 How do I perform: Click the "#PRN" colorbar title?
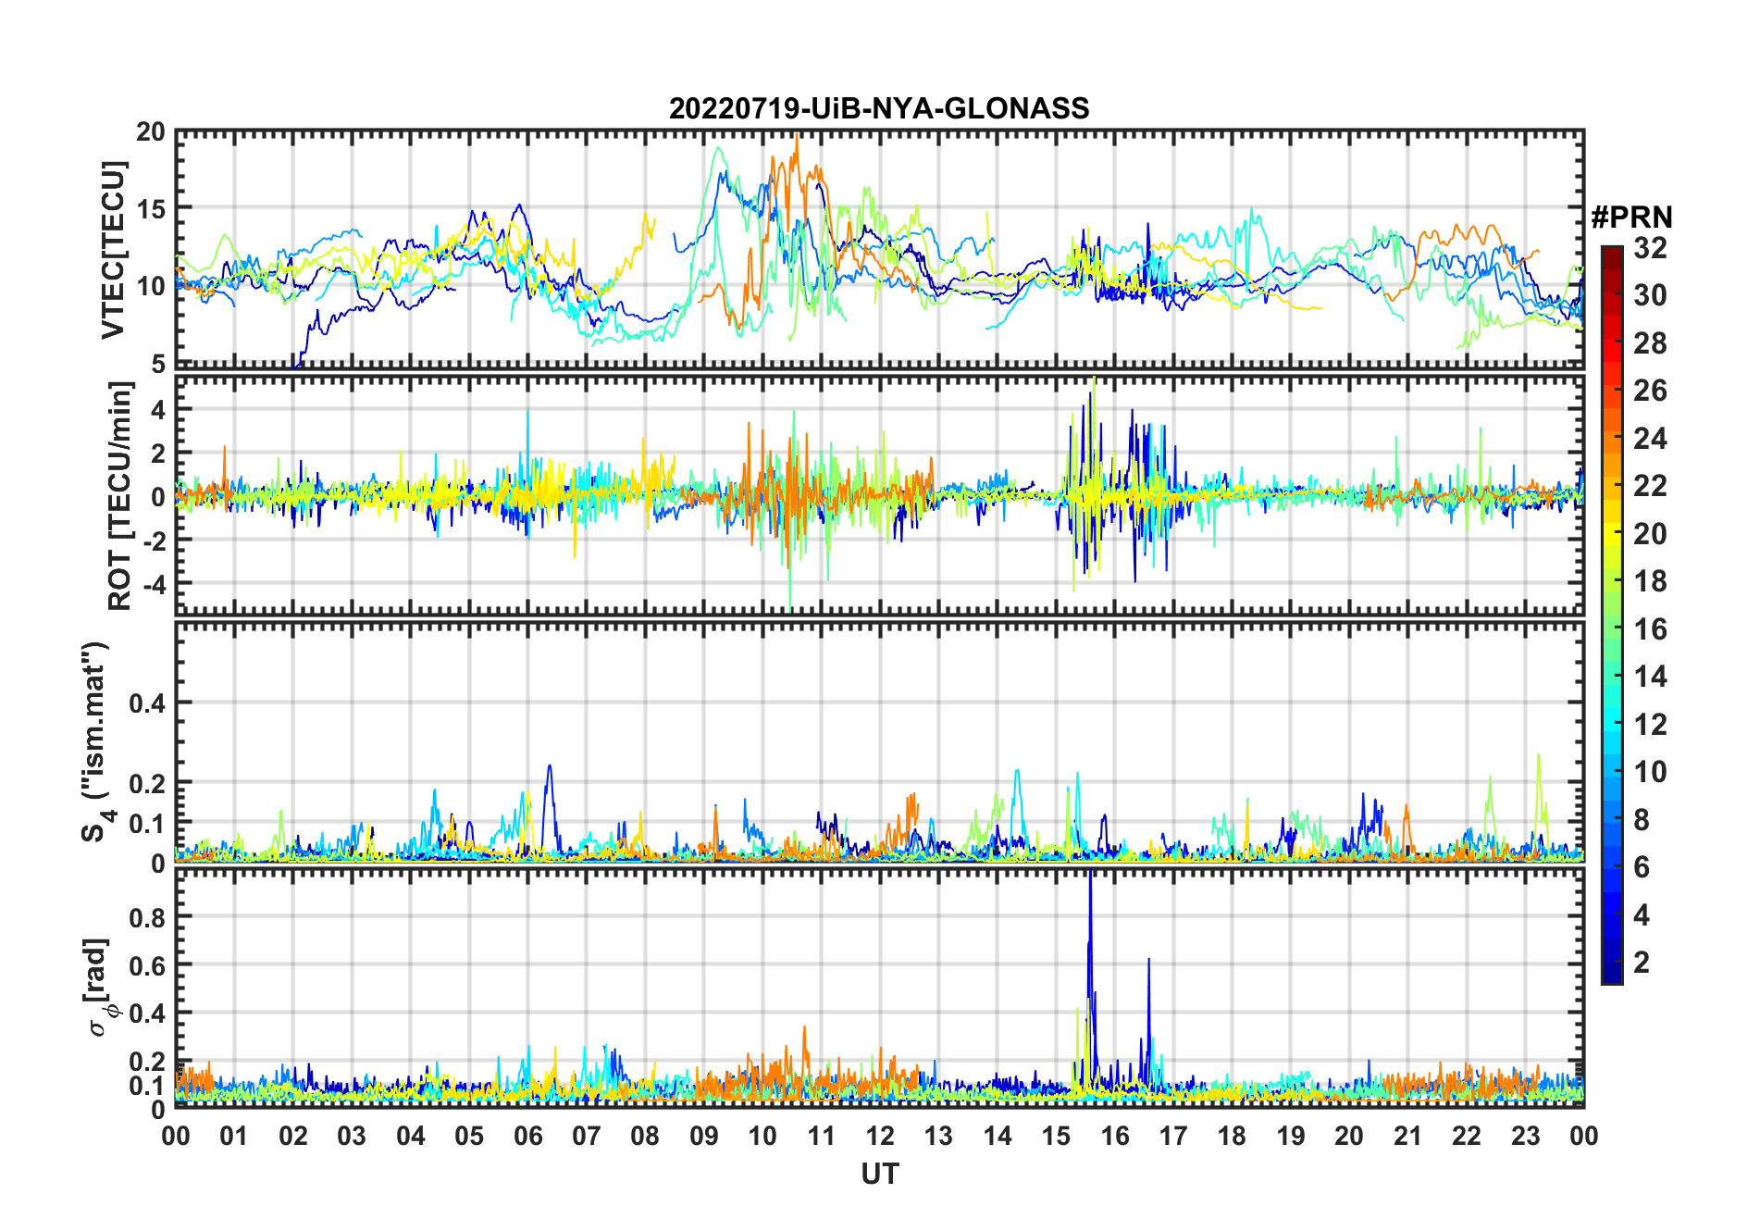1631,218
